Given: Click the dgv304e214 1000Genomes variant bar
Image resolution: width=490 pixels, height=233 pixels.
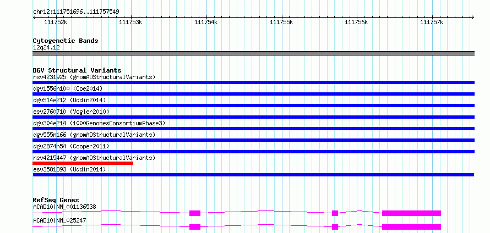Looking at the screenshot, I should point(253,129).
